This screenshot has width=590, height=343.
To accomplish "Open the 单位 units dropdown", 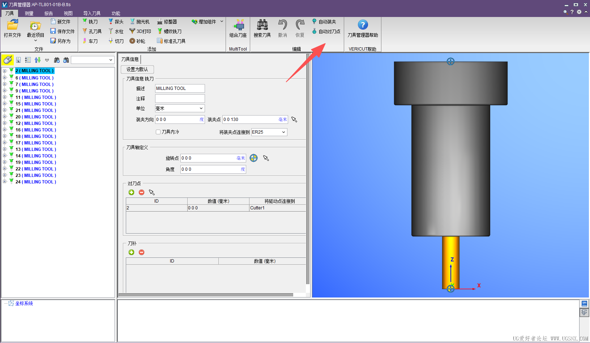I will 201,108.
